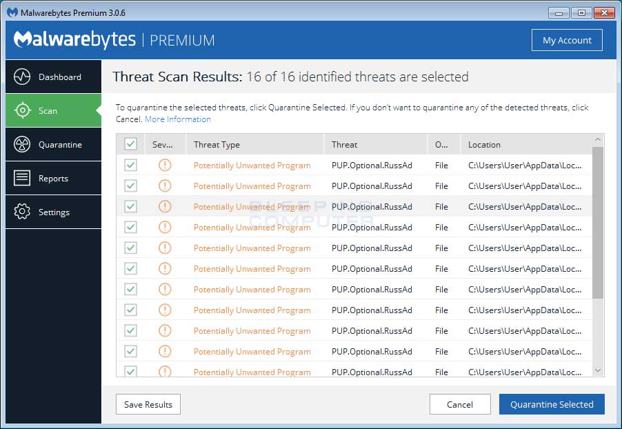Image resolution: width=622 pixels, height=429 pixels.
Task: Deselect the last visible threat row
Action: click(130, 372)
